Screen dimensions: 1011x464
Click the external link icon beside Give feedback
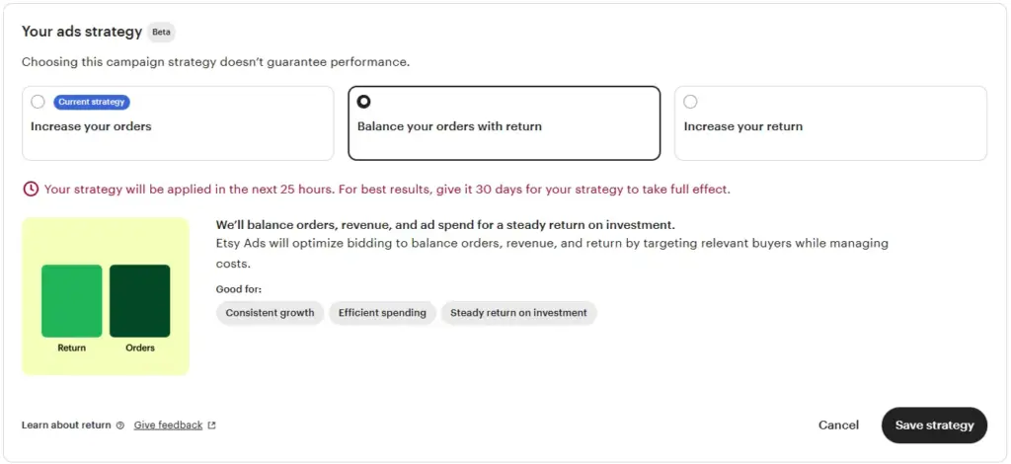point(211,425)
